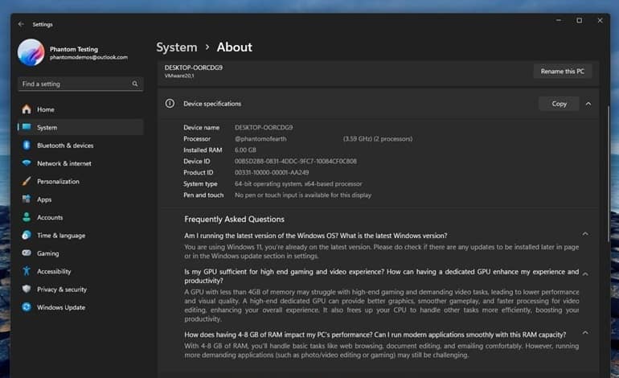
Task: Click the Device specifications info icon
Action: (170, 104)
